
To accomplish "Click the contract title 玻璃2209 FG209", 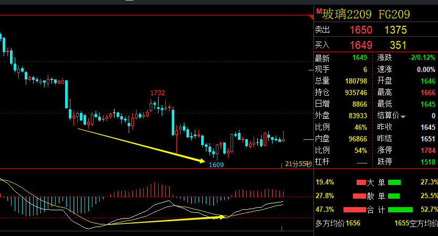I will (366, 14).
